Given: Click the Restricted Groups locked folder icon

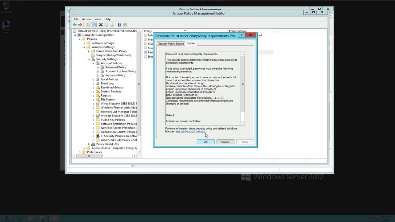Looking at the screenshot, I should click(x=98, y=88).
